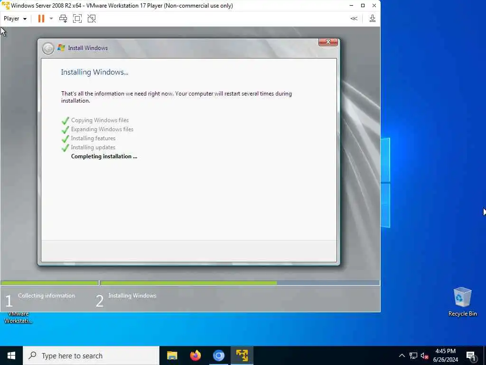486x365 pixels.
Task: Click the VMware Player title bar icon
Action: 6,6
